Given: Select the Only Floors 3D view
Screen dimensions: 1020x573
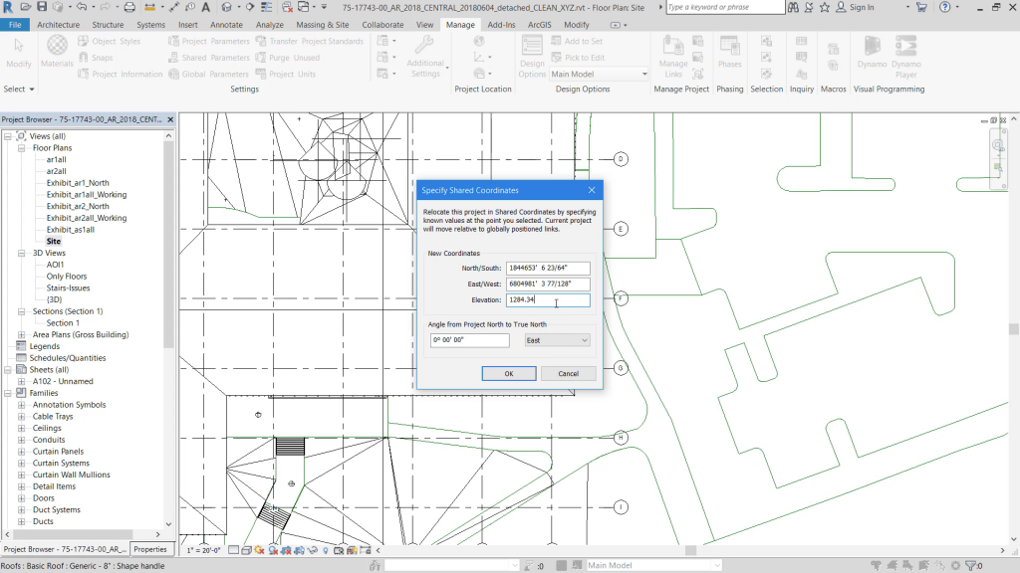Looking at the screenshot, I should 67,277.
